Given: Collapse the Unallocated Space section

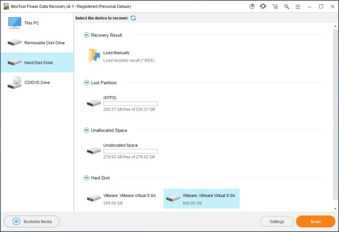Looking at the screenshot, I should 86,130.
